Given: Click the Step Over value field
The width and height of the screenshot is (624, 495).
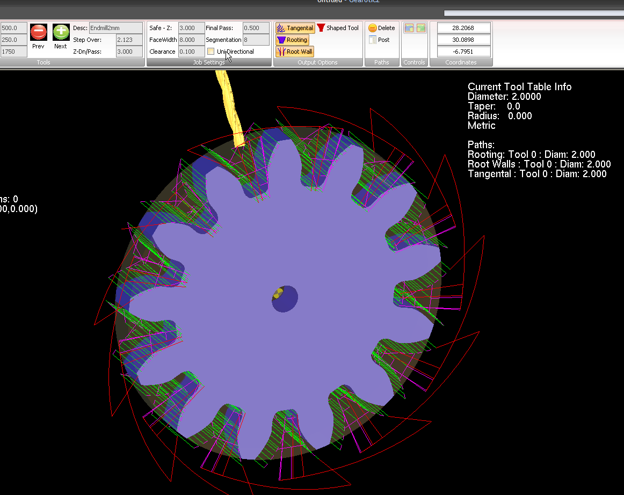Looking at the screenshot, I should point(129,40).
